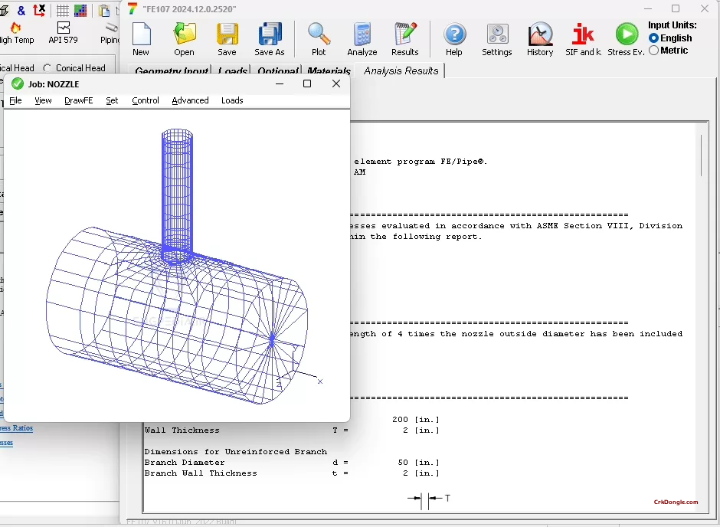Open the DrawFE menu
720x527 pixels.
79,100
